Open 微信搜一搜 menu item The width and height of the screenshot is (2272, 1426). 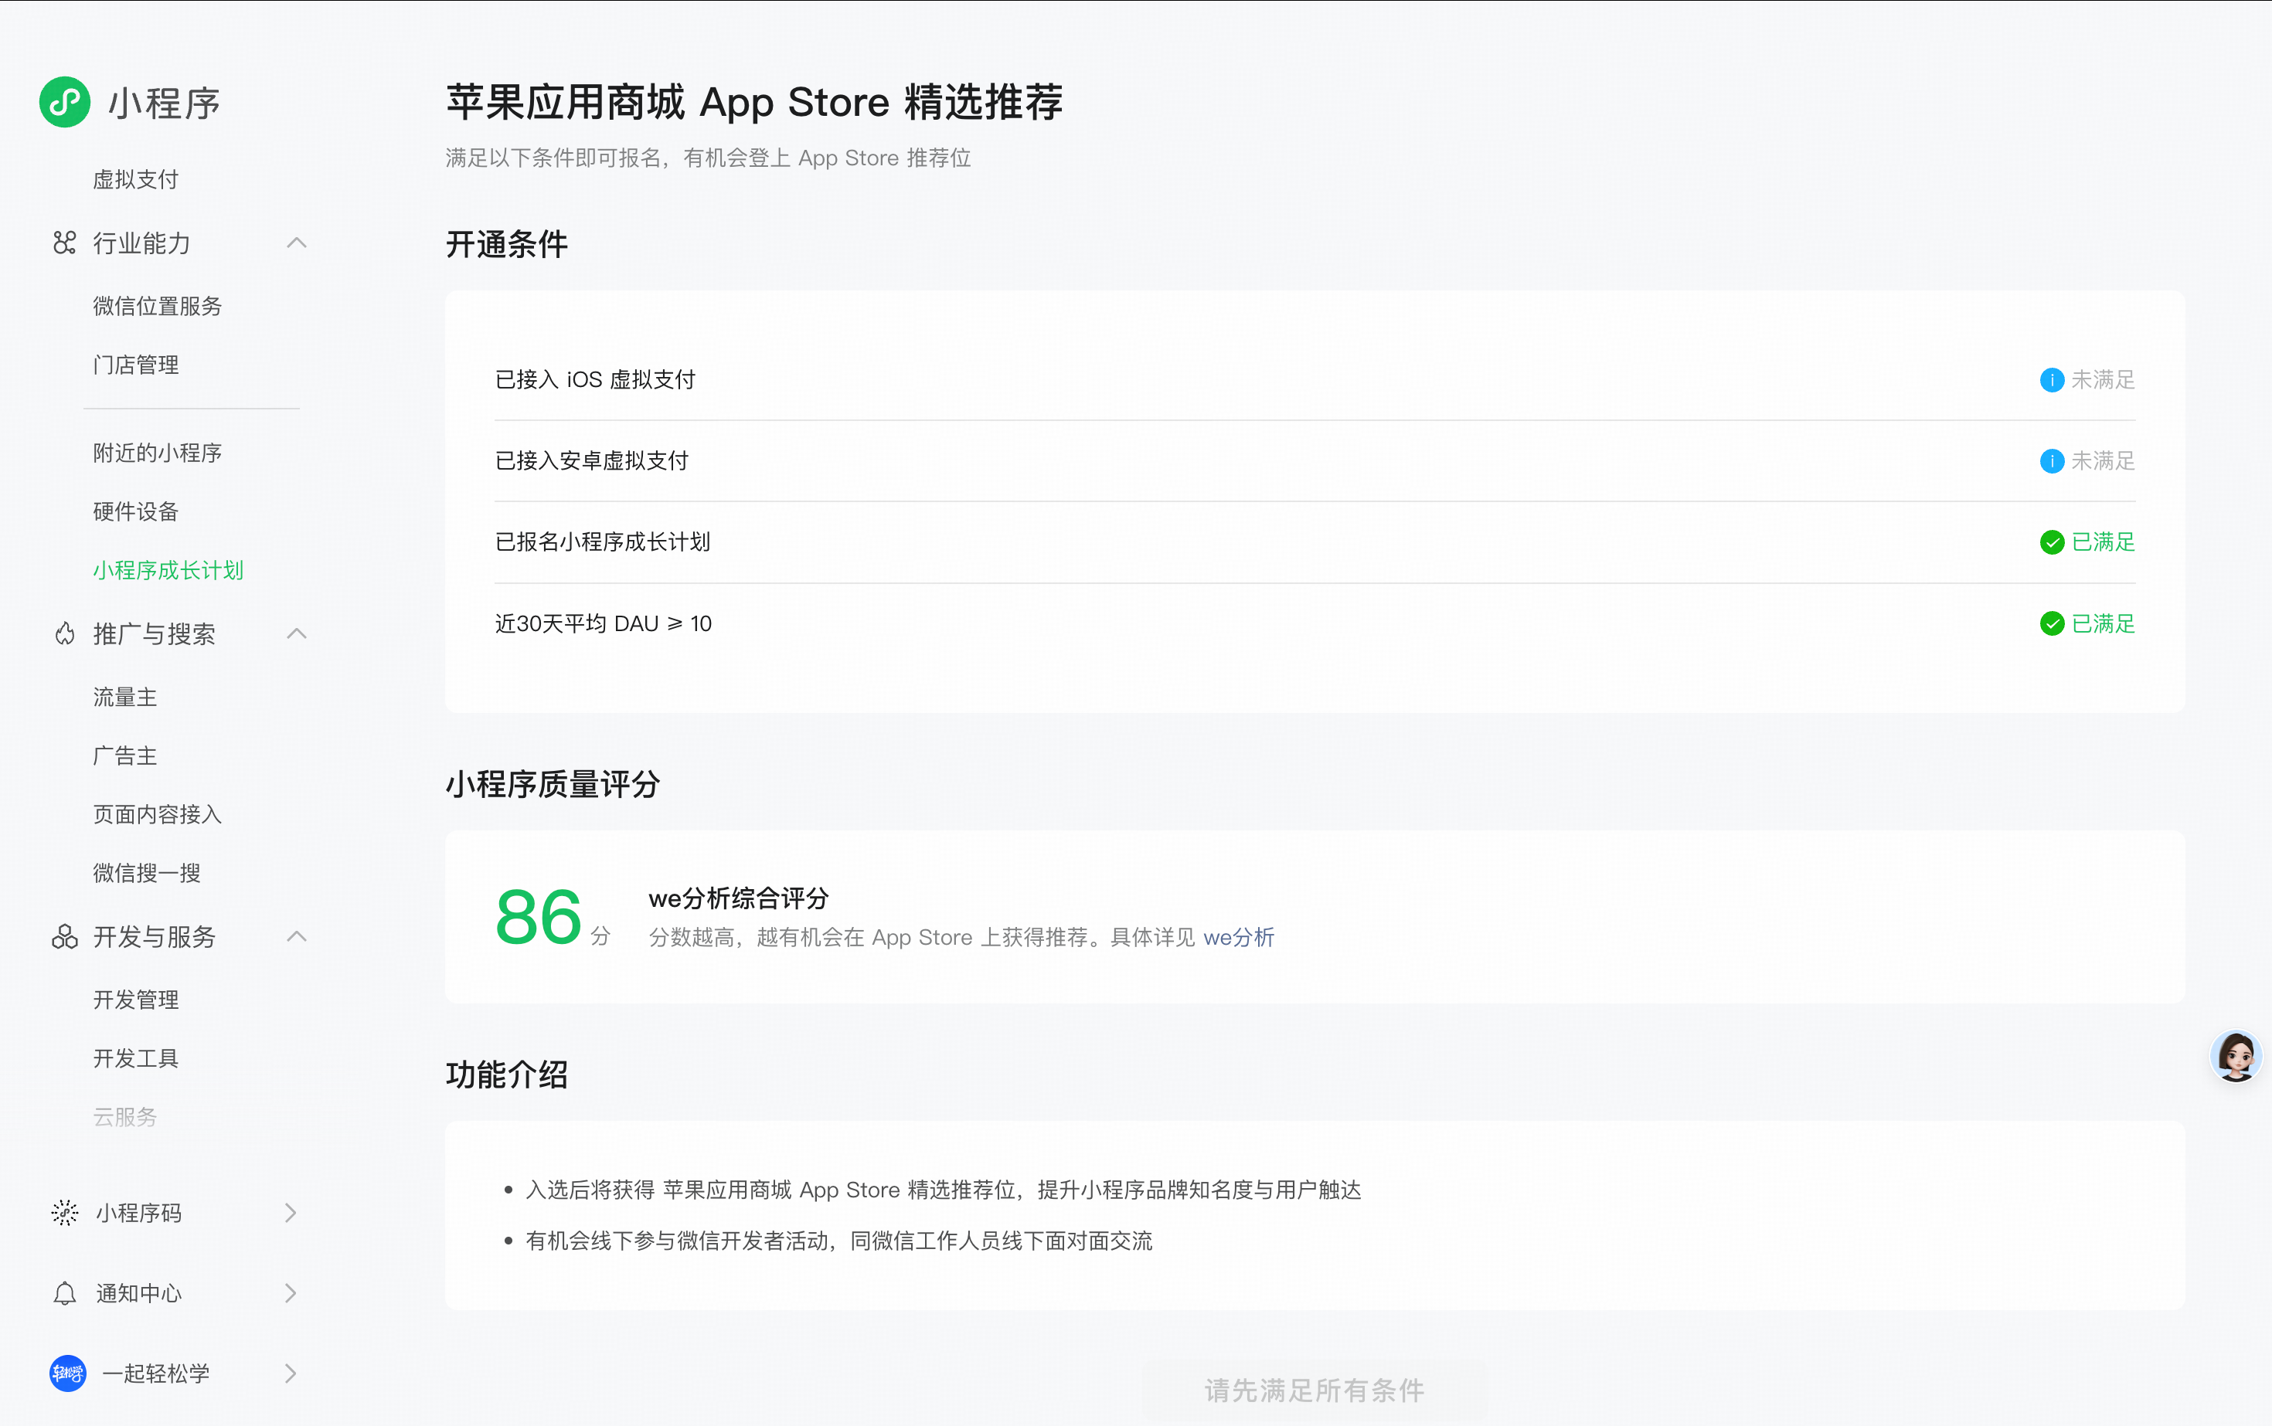click(x=147, y=872)
